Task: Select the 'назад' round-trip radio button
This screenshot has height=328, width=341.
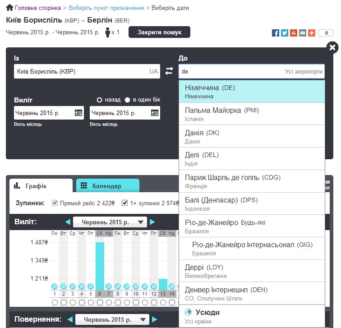Action: 100,100
